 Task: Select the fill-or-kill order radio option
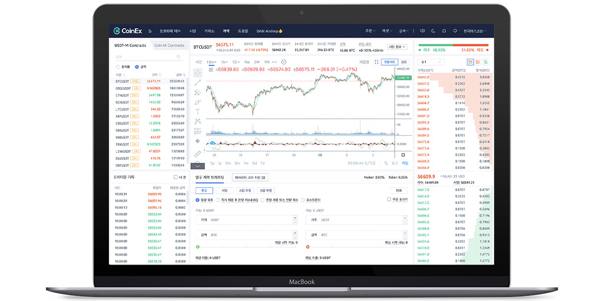pos(263,200)
